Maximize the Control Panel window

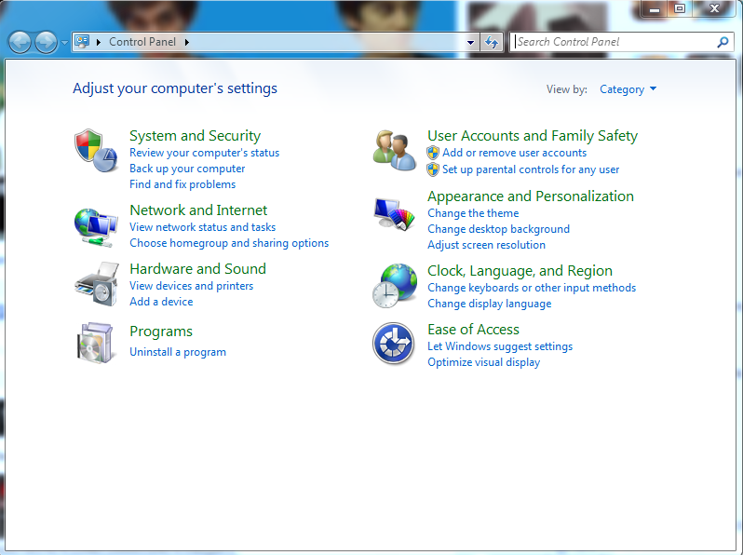680,8
